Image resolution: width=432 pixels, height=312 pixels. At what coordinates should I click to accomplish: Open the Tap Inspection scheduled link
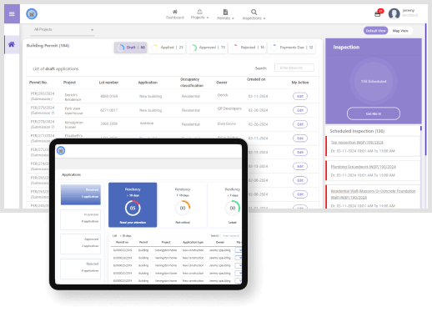(x=357, y=143)
